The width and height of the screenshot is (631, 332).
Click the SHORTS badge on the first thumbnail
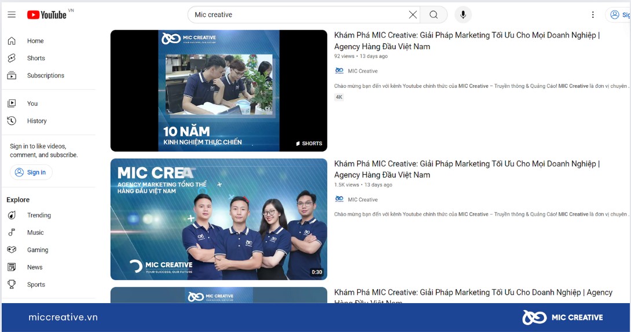[x=309, y=143]
